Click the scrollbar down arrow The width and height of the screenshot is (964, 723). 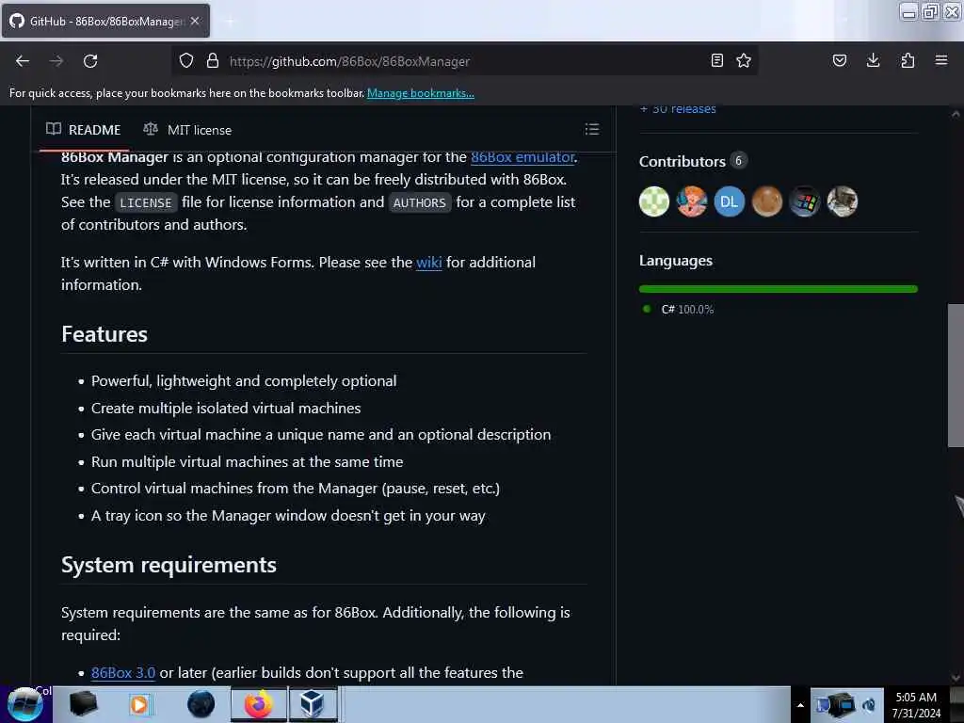click(956, 678)
